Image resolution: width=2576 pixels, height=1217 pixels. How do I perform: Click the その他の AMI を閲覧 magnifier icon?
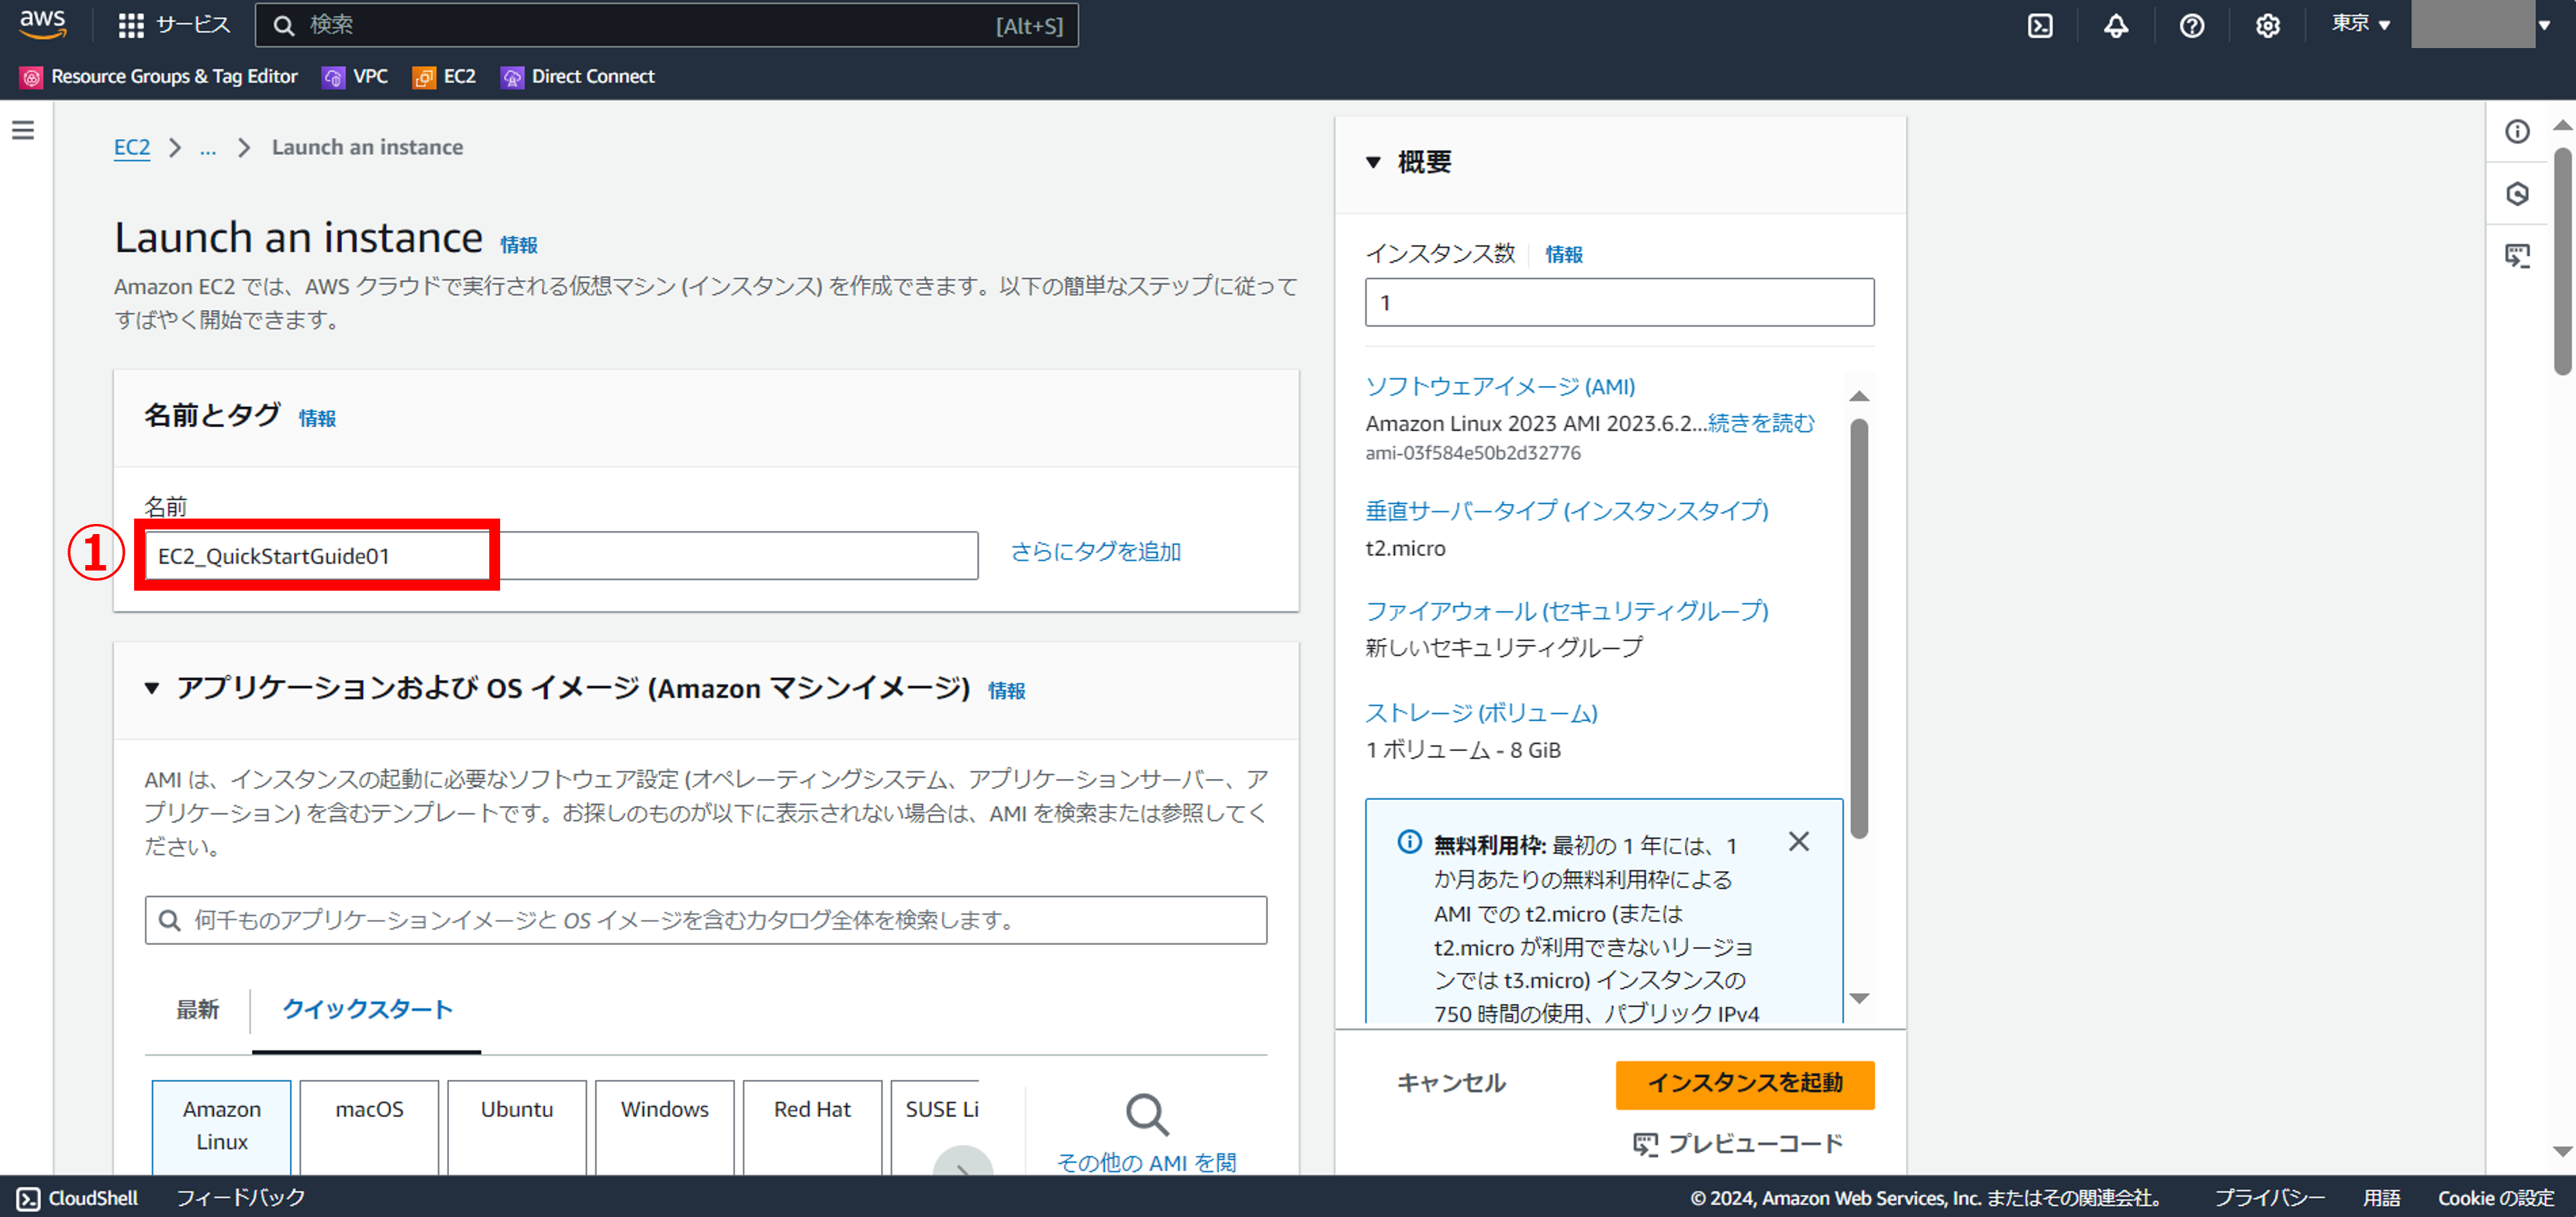(1147, 1115)
